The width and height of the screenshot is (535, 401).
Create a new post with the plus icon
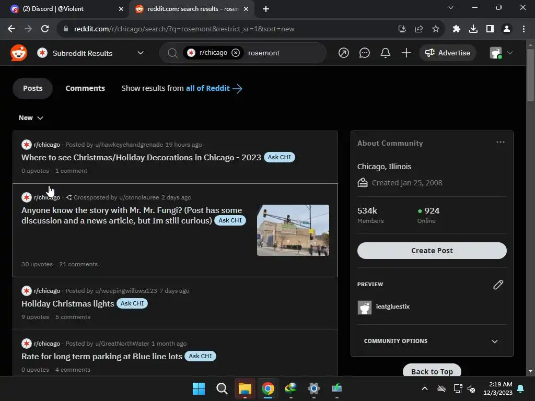(x=406, y=53)
